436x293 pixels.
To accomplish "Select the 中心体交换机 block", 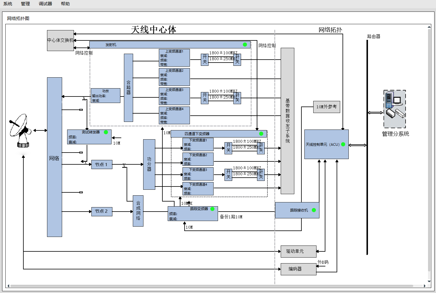I will (60, 40).
